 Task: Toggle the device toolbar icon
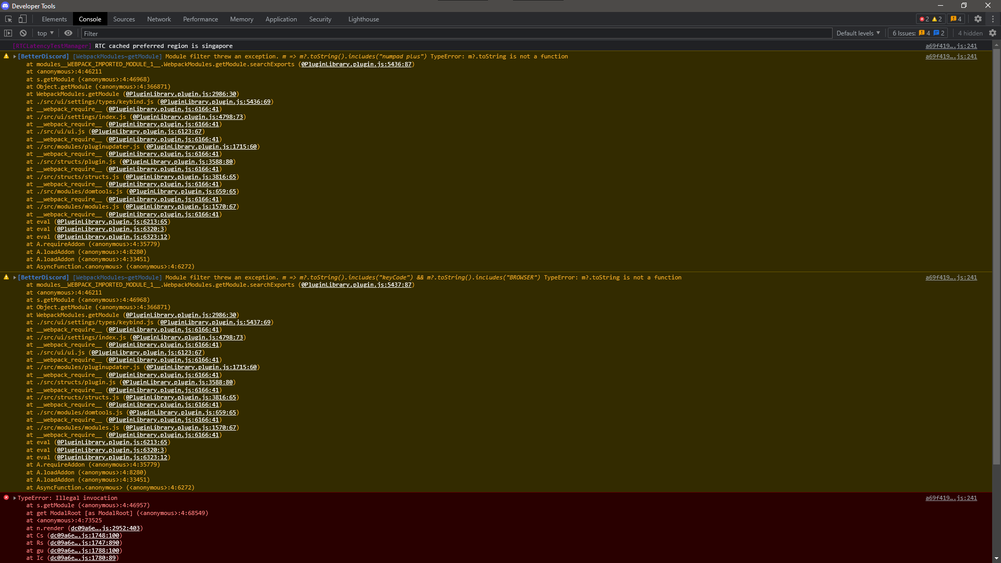click(x=22, y=19)
